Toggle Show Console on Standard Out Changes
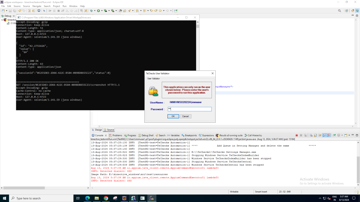360x202 pixels. click(x=324, y=135)
